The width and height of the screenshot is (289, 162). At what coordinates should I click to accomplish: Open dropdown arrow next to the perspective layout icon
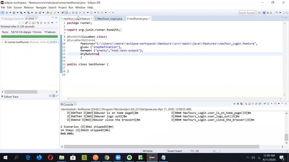pyautogui.click(x=280, y=13)
